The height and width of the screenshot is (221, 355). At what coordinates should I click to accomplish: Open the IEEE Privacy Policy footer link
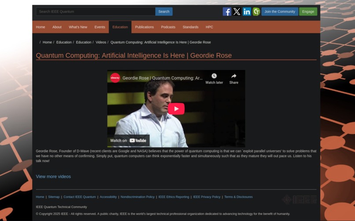[x=207, y=197]
